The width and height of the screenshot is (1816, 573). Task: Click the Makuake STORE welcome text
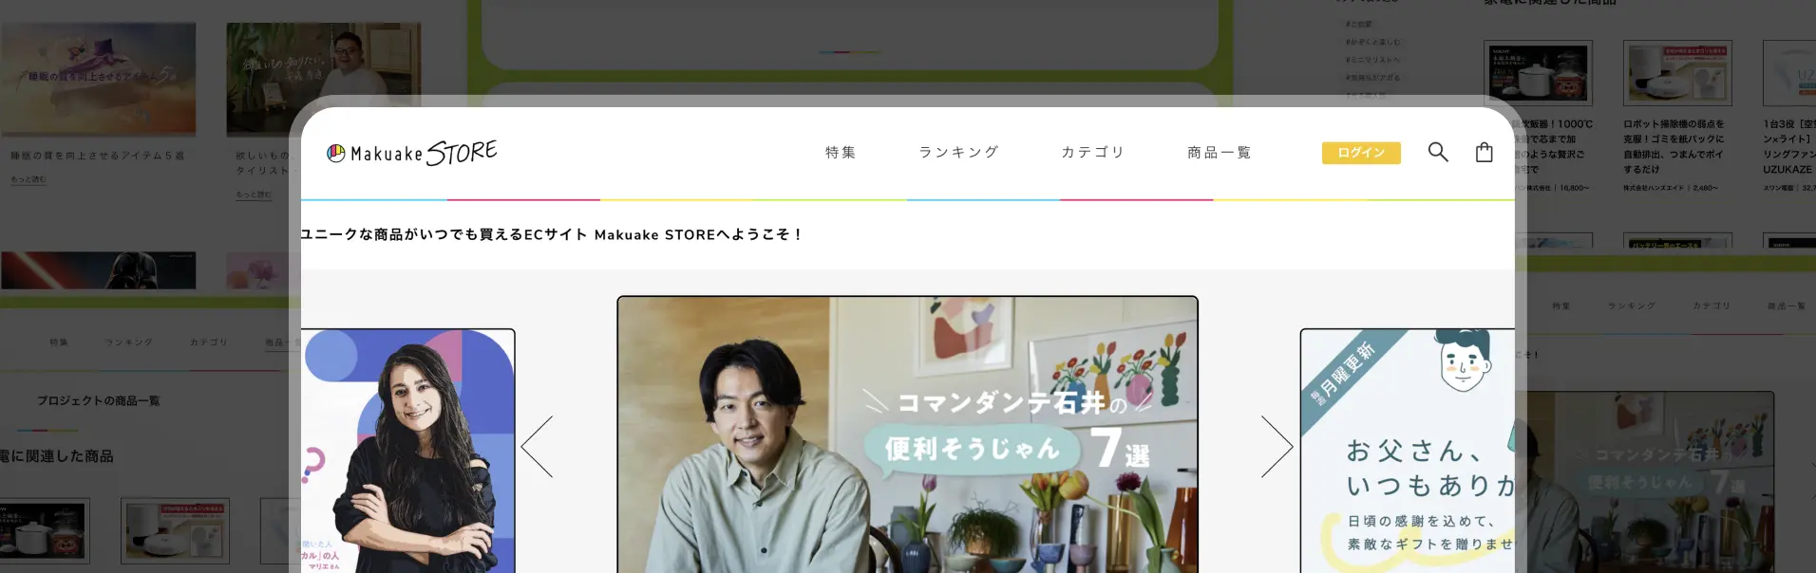pyautogui.click(x=552, y=234)
